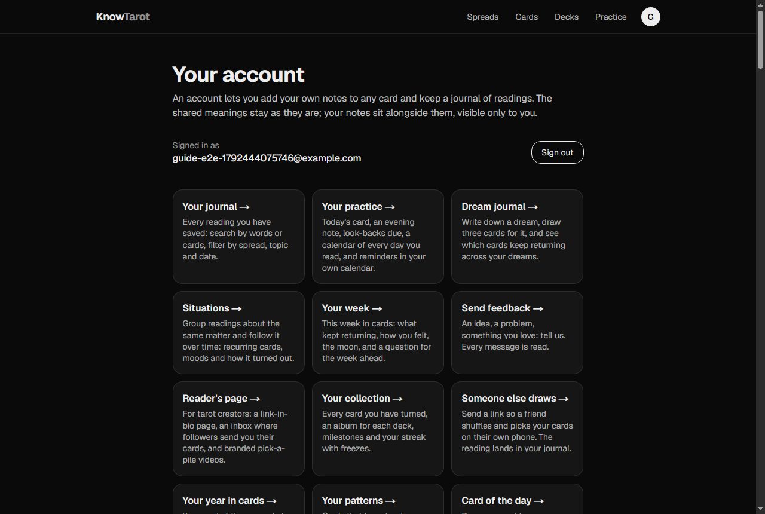
Task: Open the Your practice card
Action: tap(378, 237)
